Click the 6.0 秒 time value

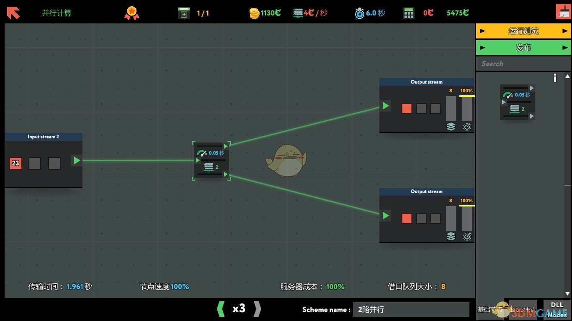(x=376, y=13)
